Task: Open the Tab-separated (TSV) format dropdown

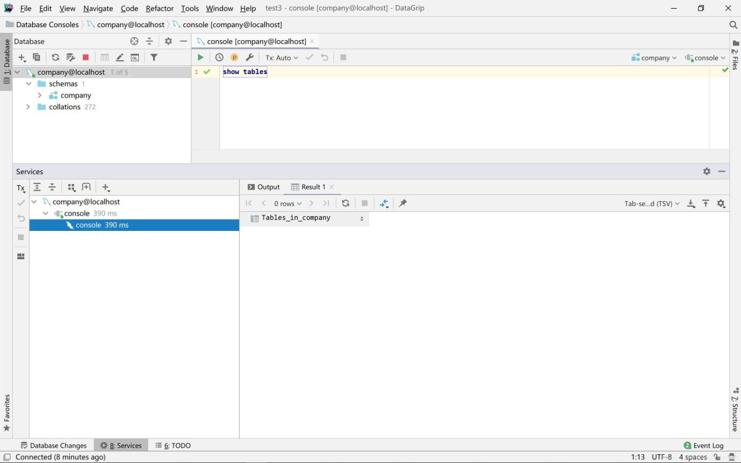Action: tap(651, 203)
